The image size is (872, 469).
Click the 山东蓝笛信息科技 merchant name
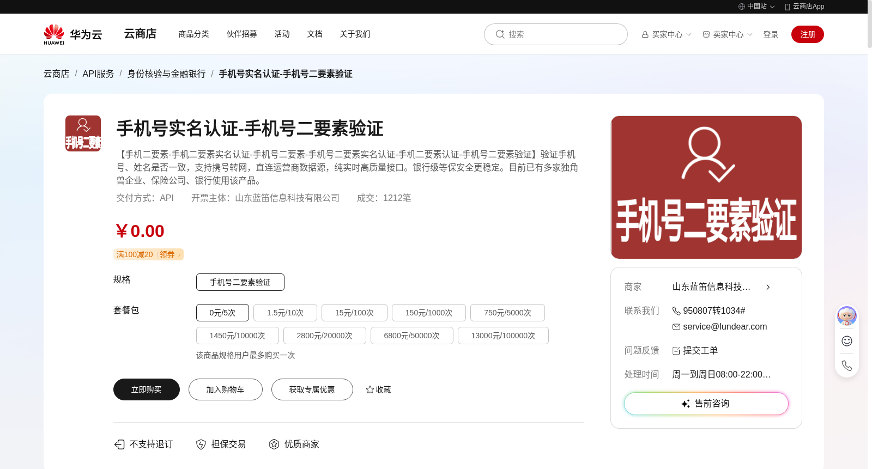[x=711, y=287]
